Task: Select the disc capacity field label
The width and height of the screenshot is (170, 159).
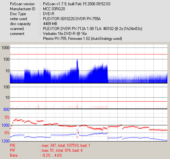Action: point(20,24)
